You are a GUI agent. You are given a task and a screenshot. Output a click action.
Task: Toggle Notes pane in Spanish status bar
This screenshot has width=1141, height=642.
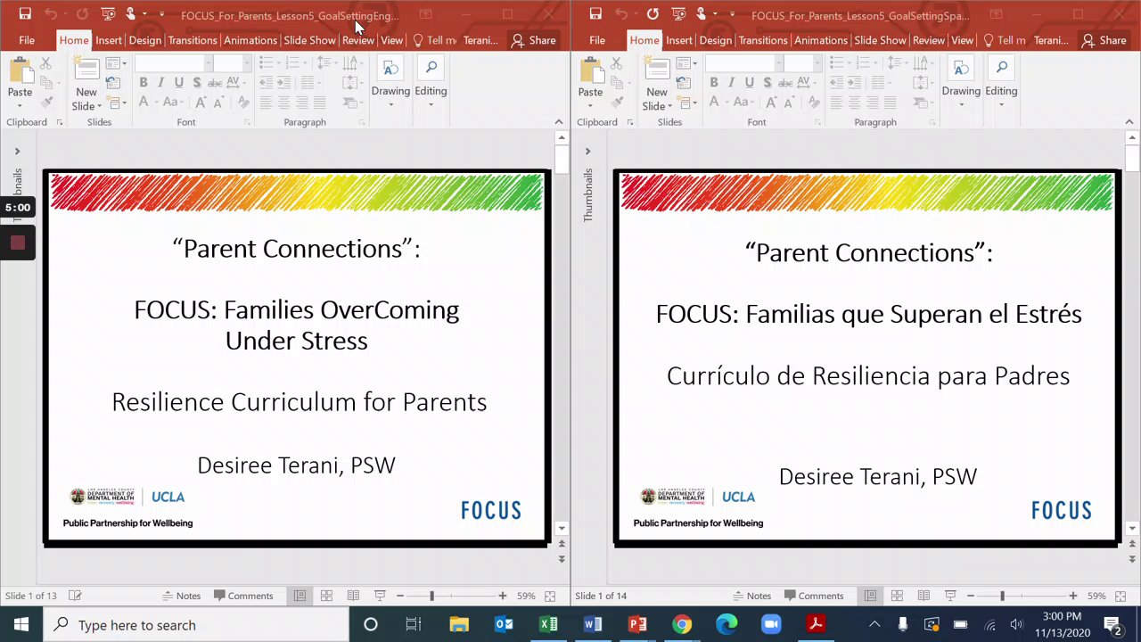click(752, 596)
